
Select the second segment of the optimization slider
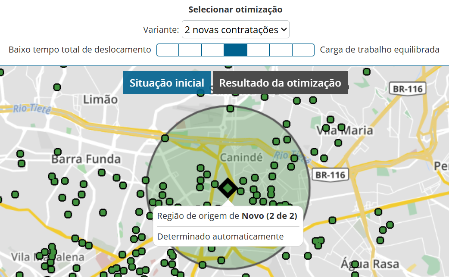190,50
